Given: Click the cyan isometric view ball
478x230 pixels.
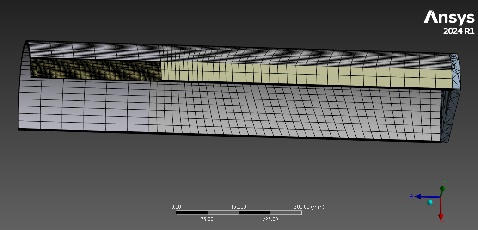Looking at the screenshot, I should pyautogui.click(x=430, y=203).
